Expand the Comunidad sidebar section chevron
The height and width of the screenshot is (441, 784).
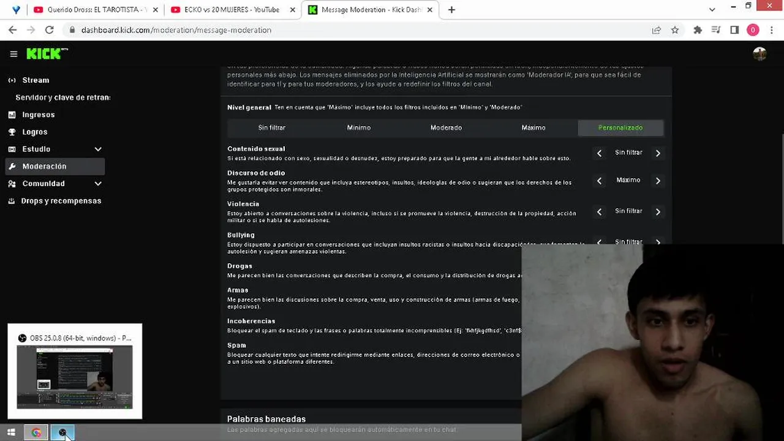pos(98,183)
